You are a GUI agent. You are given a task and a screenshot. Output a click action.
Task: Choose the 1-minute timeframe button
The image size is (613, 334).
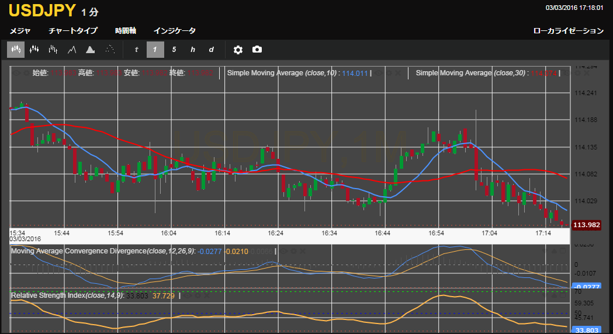[x=155, y=50]
